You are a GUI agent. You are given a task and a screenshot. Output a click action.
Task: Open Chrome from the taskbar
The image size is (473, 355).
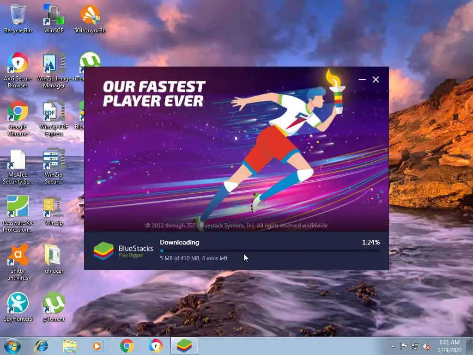coord(127,346)
